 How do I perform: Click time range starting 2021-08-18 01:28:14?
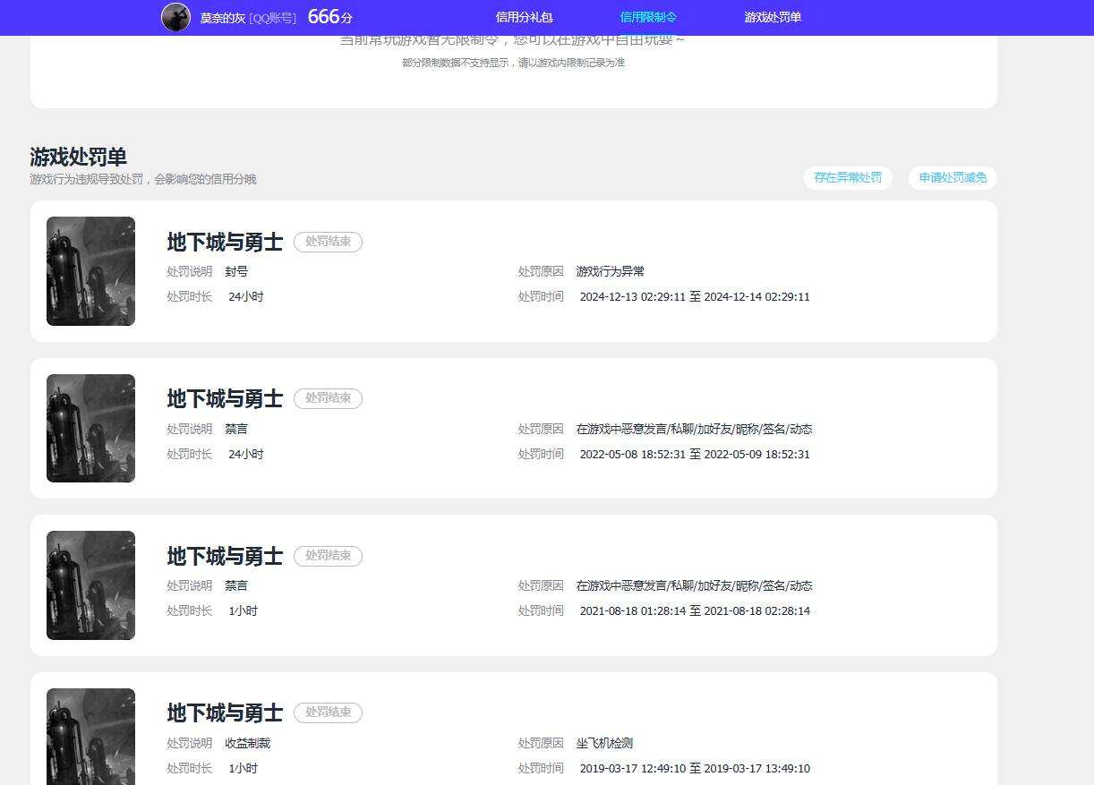tap(695, 610)
